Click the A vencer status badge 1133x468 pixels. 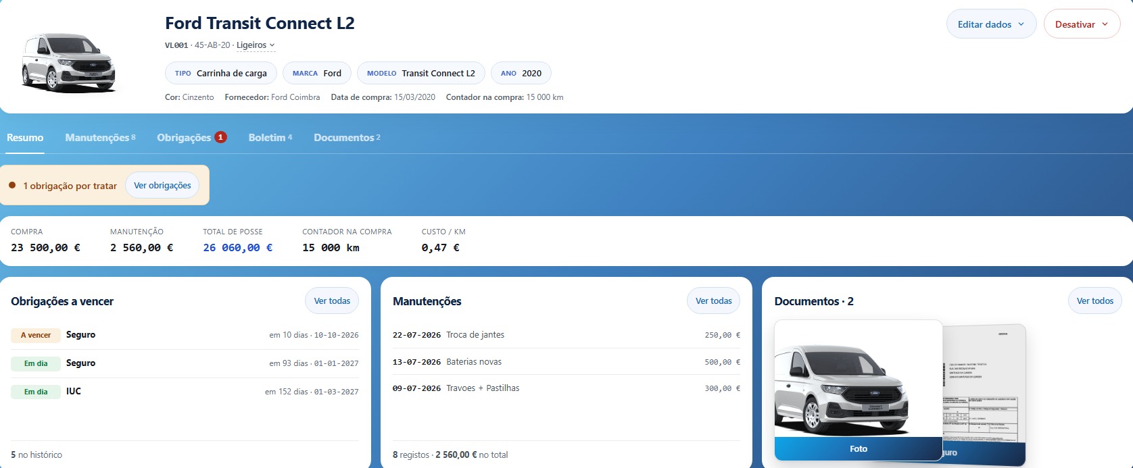(36, 335)
